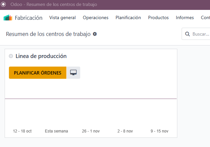Open the Operaciones menu
Screen dimensions: 210x147
[x=95, y=18]
